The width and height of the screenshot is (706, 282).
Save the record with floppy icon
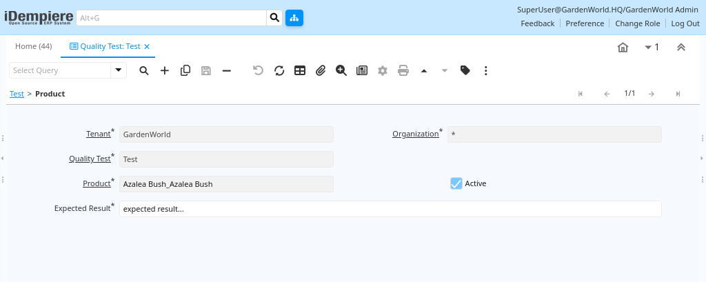206,70
